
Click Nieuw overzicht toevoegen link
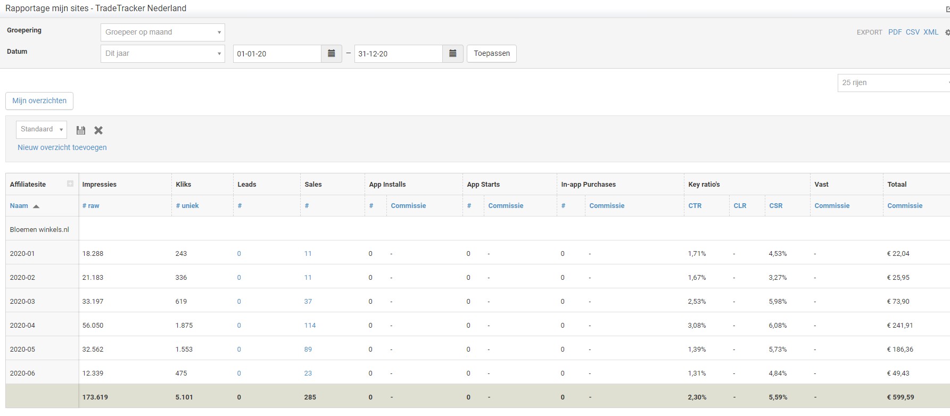coord(62,148)
